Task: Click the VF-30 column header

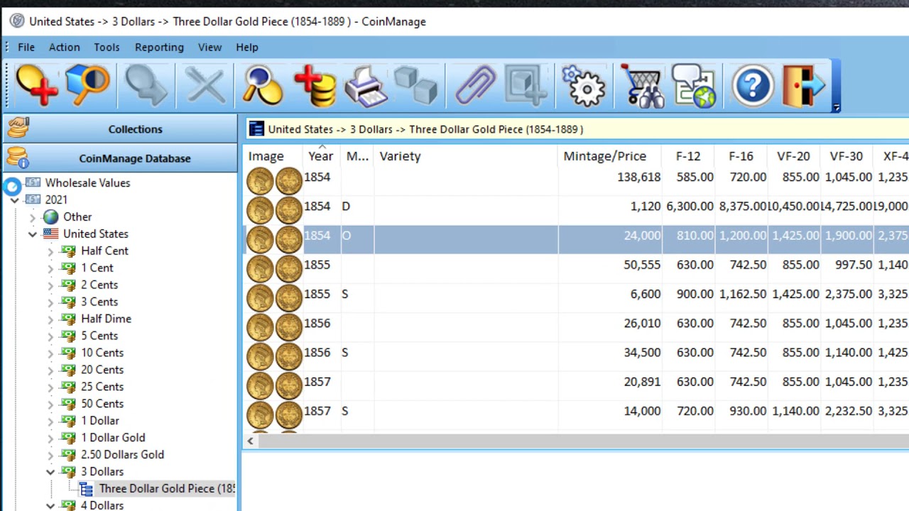Action: 846,156
